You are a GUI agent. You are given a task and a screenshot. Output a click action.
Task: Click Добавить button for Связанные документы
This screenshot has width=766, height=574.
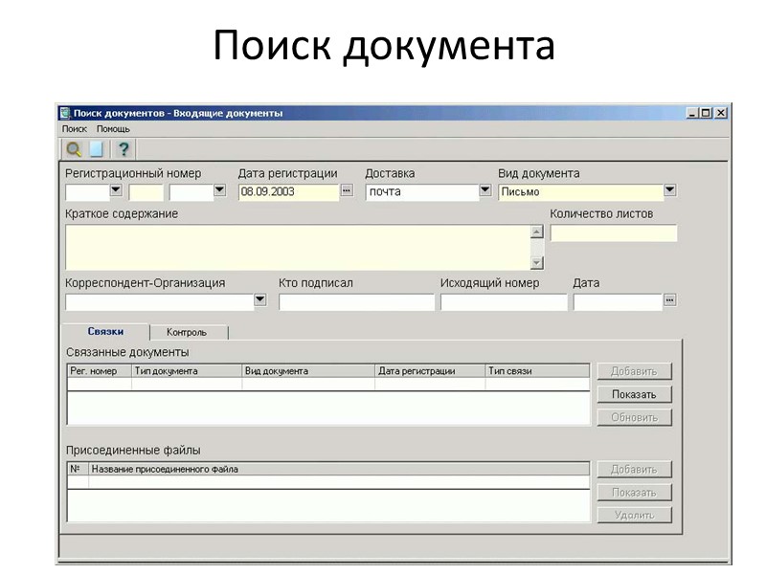point(634,371)
